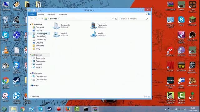
Task: Open the .minecraft favorite folder
Action: pyautogui.click(x=40, y=46)
